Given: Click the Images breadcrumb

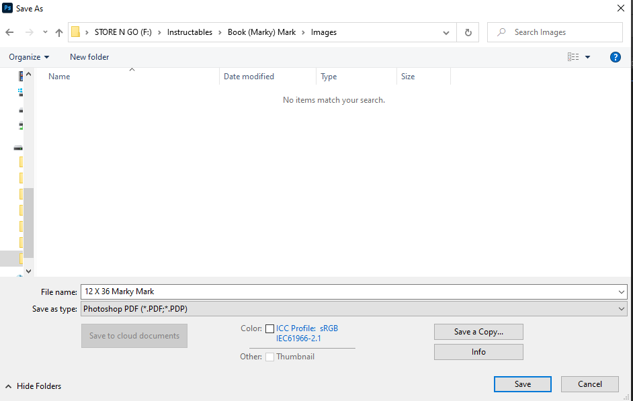Looking at the screenshot, I should [324, 32].
